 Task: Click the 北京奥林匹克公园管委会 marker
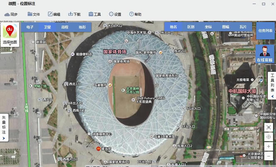[244, 155]
